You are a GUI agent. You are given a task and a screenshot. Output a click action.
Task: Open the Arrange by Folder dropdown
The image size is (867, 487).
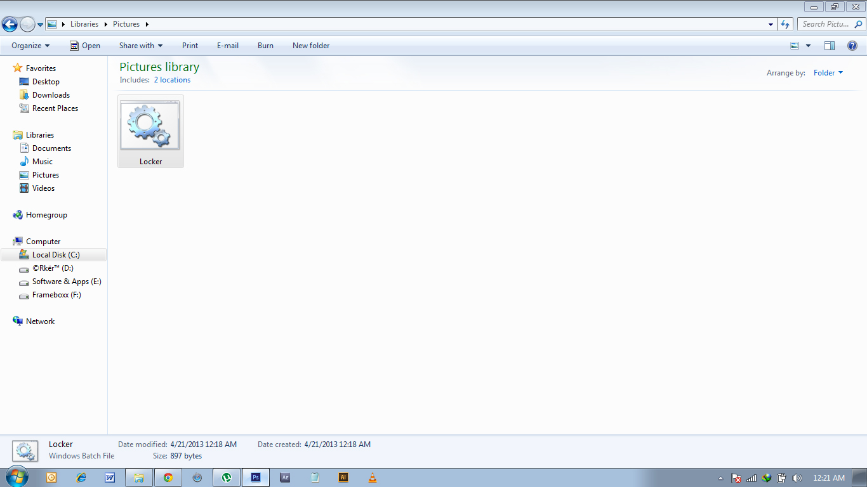828,72
